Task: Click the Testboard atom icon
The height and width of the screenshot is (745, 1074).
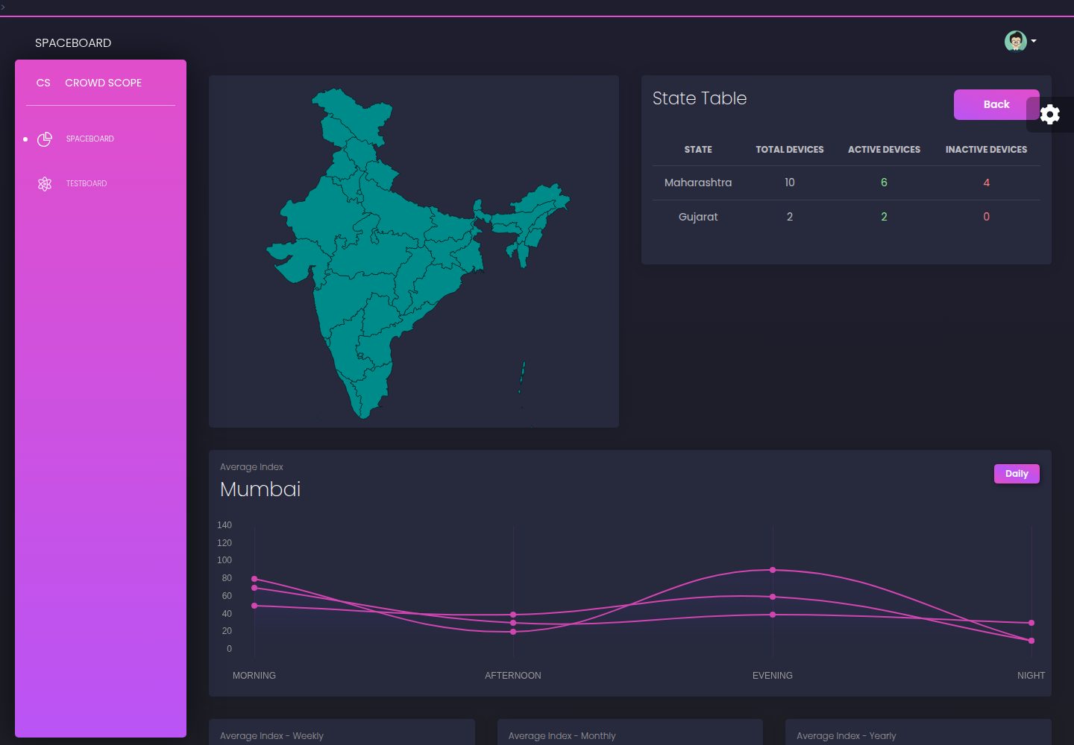Action: click(x=45, y=183)
